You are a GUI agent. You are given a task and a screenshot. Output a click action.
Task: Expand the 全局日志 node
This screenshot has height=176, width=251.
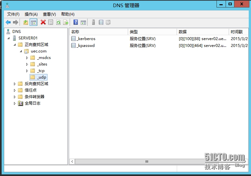[15, 104]
